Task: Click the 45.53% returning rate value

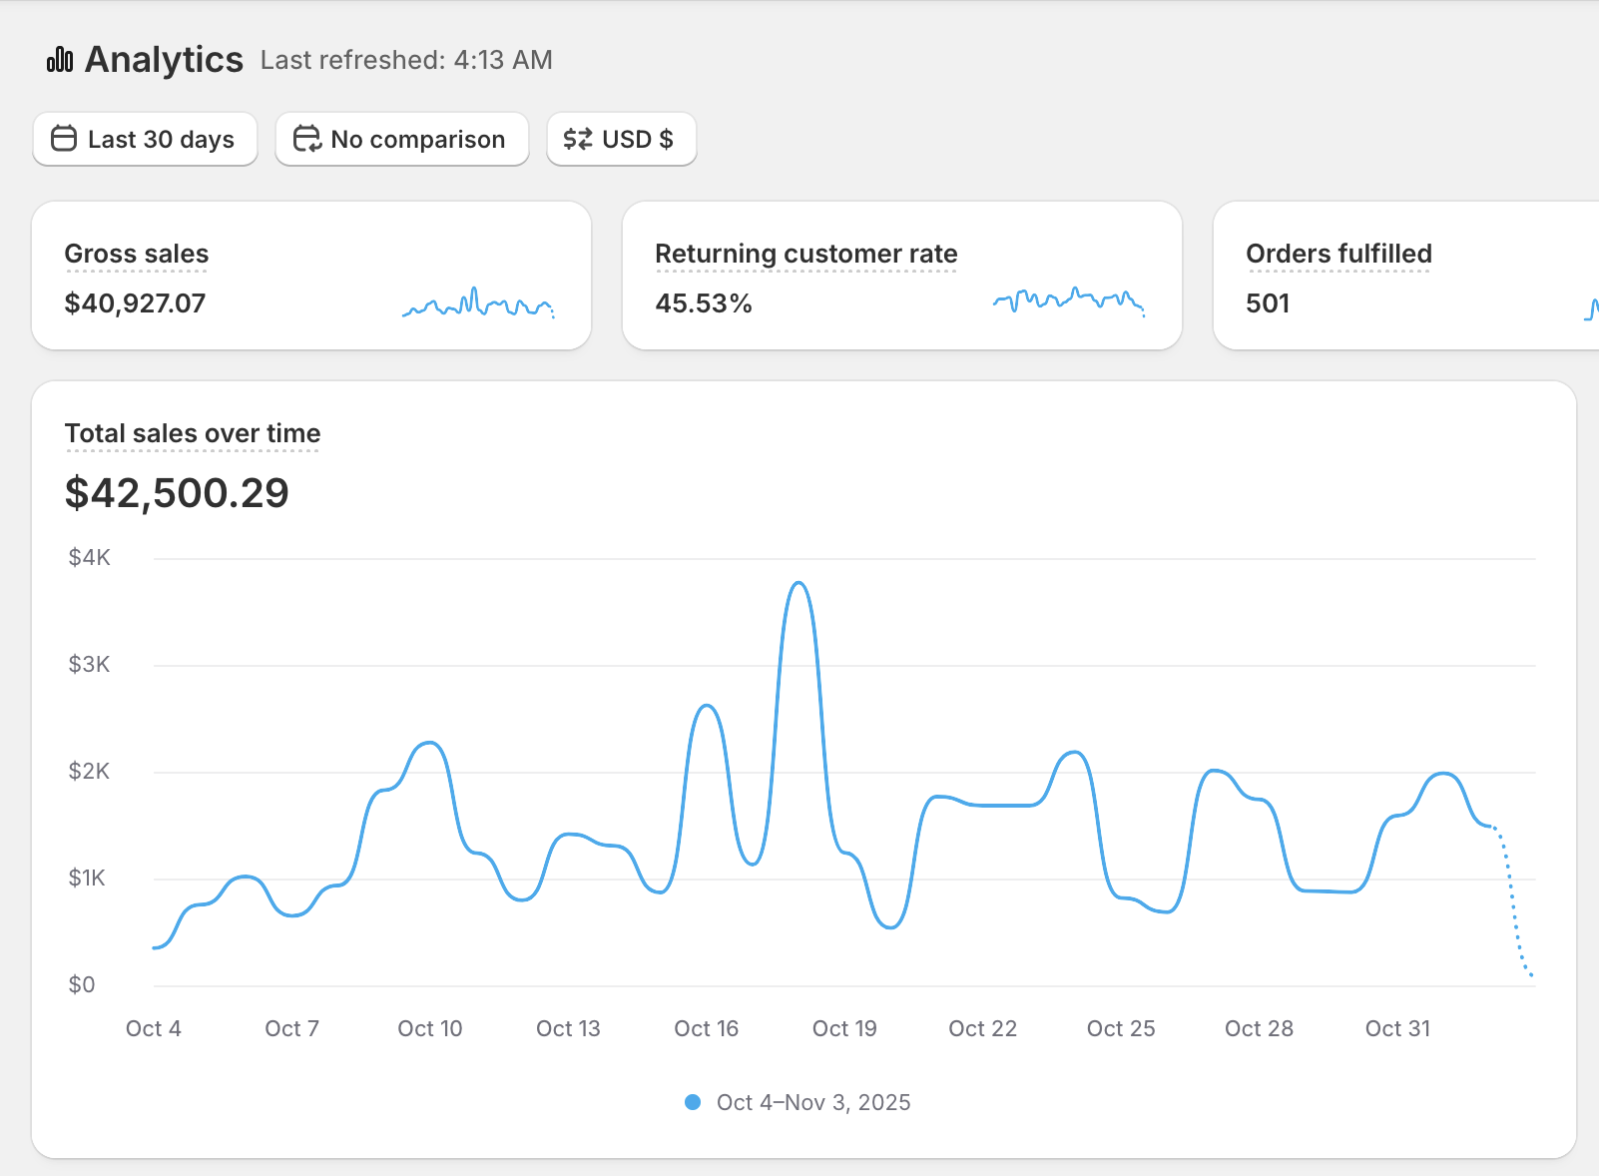Action: (x=704, y=303)
